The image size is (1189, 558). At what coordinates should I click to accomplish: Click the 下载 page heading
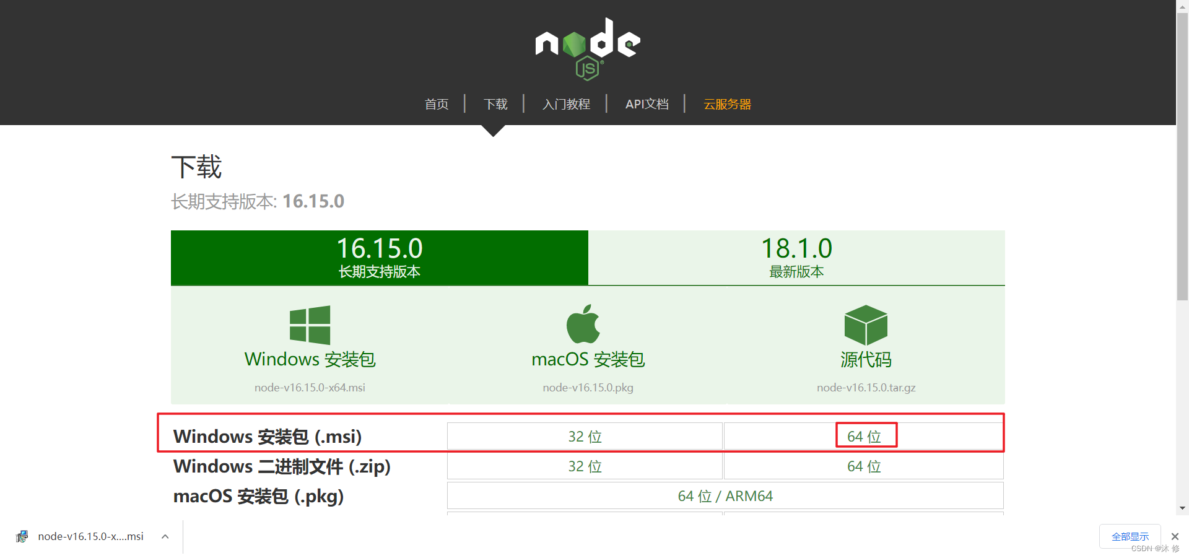pyautogui.click(x=196, y=167)
